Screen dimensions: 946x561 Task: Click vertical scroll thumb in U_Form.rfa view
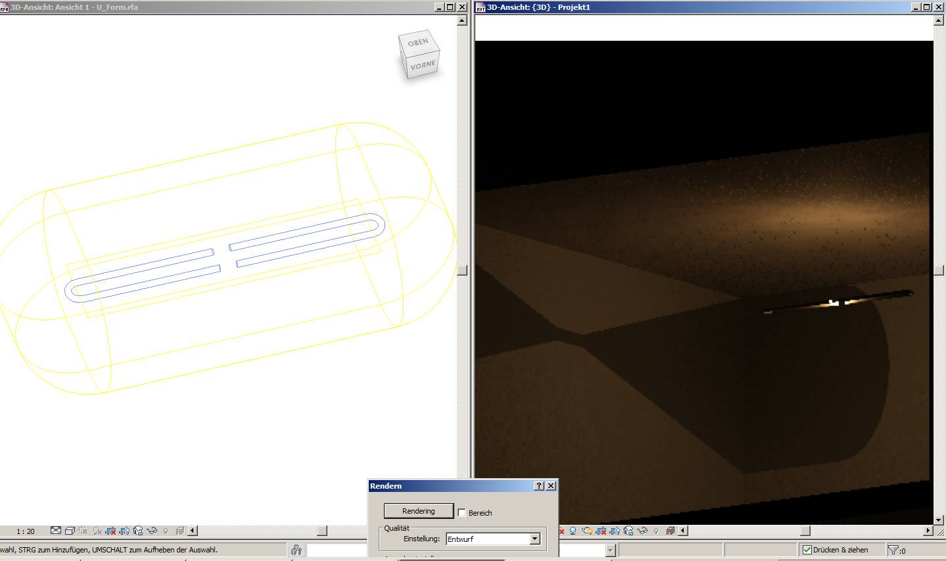coord(462,270)
